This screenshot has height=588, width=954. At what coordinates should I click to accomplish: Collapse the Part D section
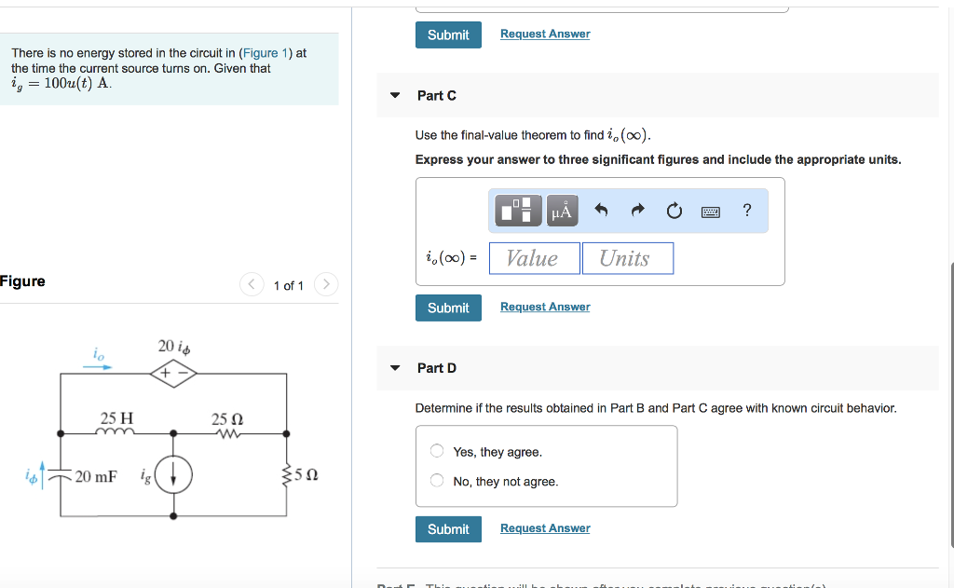[394, 367]
